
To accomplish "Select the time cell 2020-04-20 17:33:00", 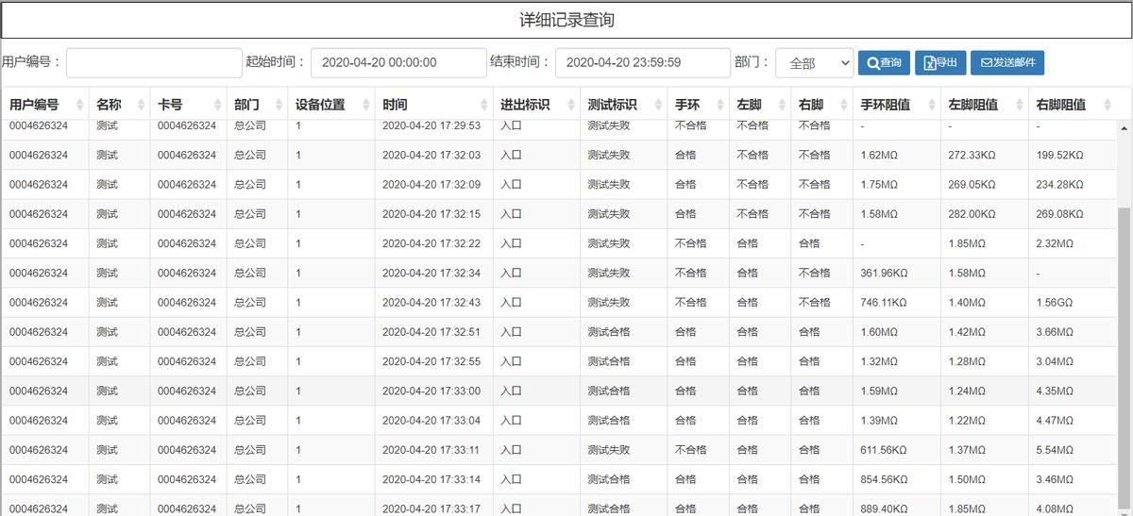I will pyautogui.click(x=431, y=391).
